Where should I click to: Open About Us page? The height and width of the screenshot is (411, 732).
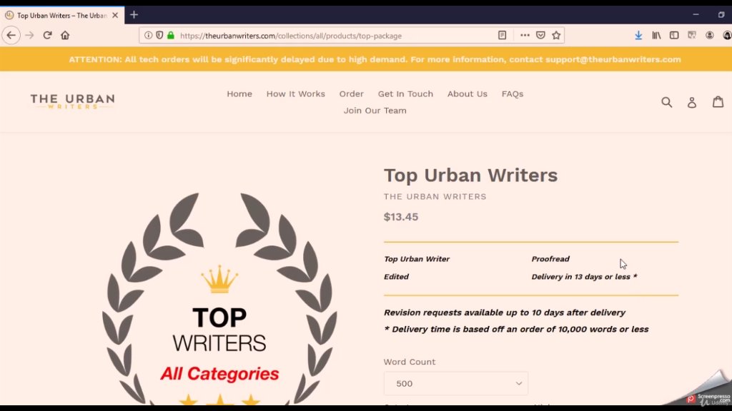468,93
